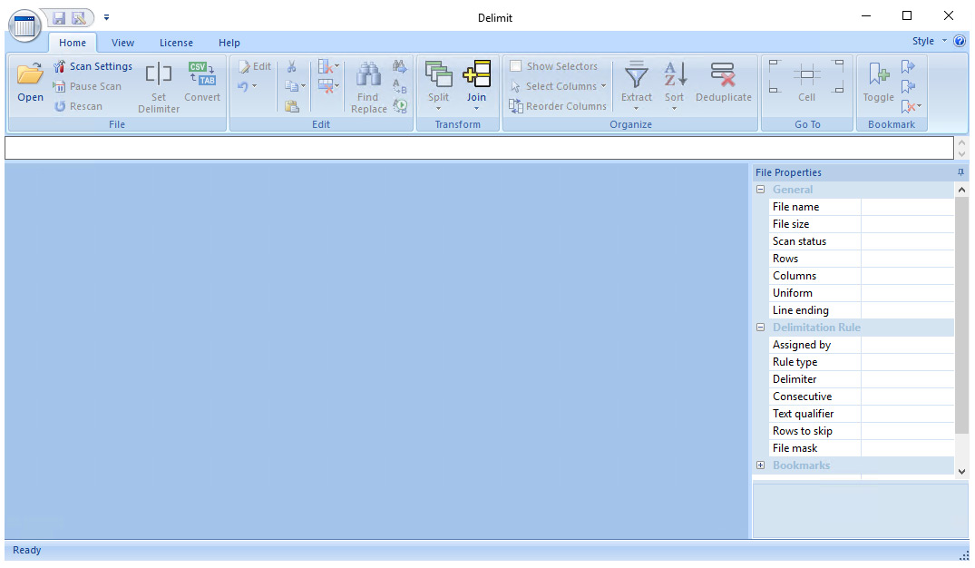Click the File Properties pin icon
This screenshot has width=975, height=568.
click(x=960, y=172)
